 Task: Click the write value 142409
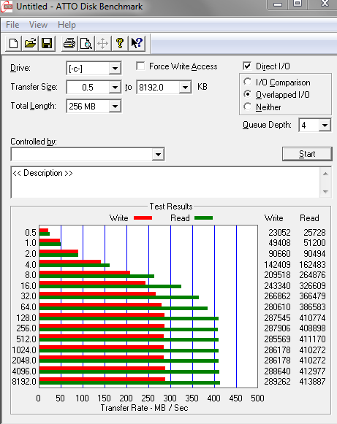point(277,264)
